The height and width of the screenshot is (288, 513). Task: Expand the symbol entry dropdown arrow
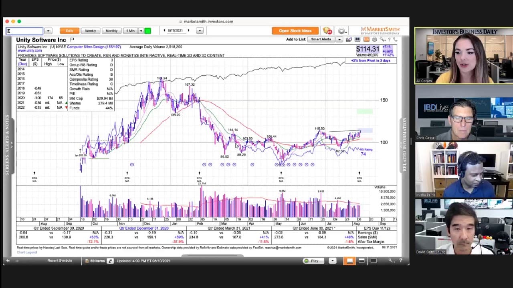click(x=48, y=31)
